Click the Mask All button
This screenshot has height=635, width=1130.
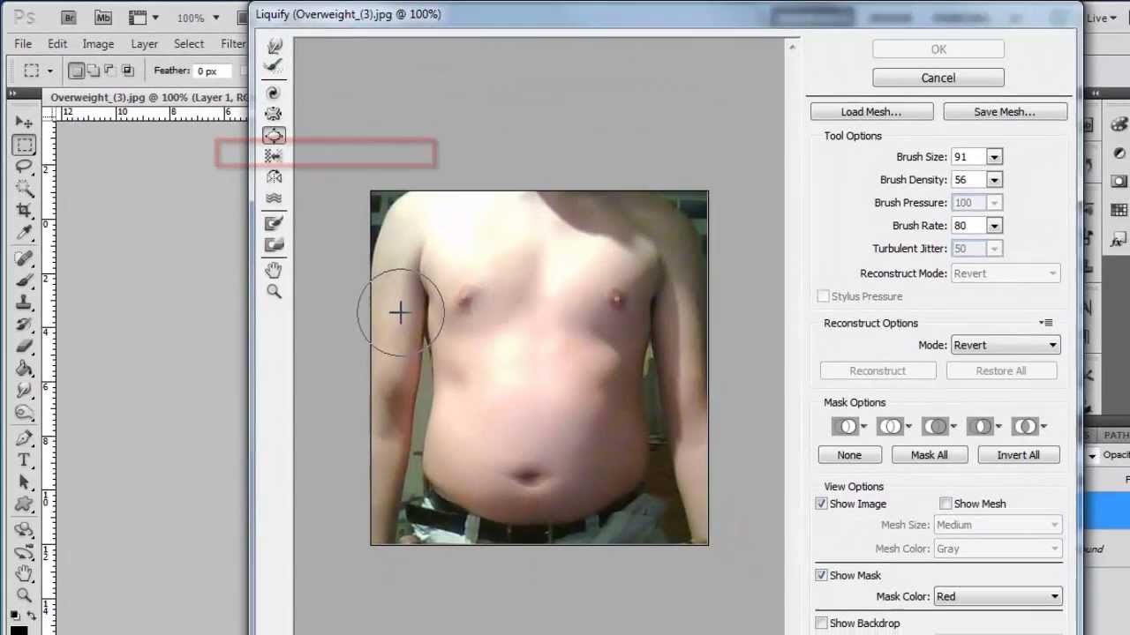(929, 455)
